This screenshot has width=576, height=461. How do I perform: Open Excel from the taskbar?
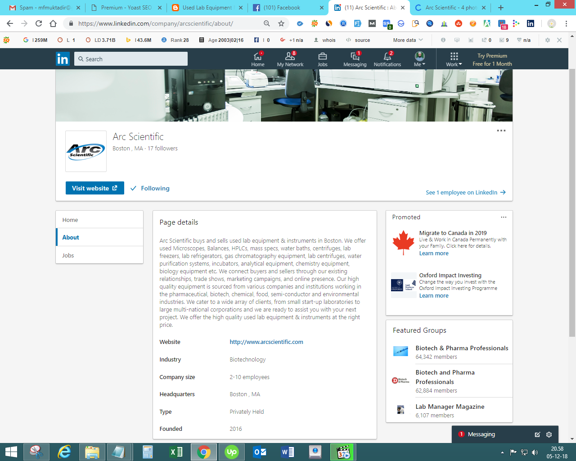[175, 452]
